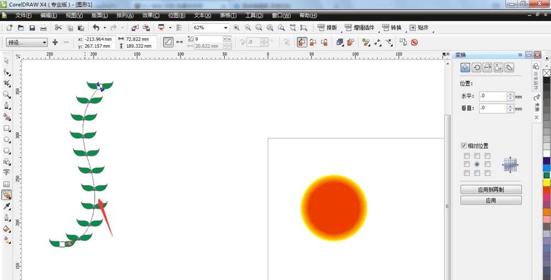Check the top-left anchor checkbox
Image resolution: width=551 pixels, height=280 pixels.
[467, 156]
